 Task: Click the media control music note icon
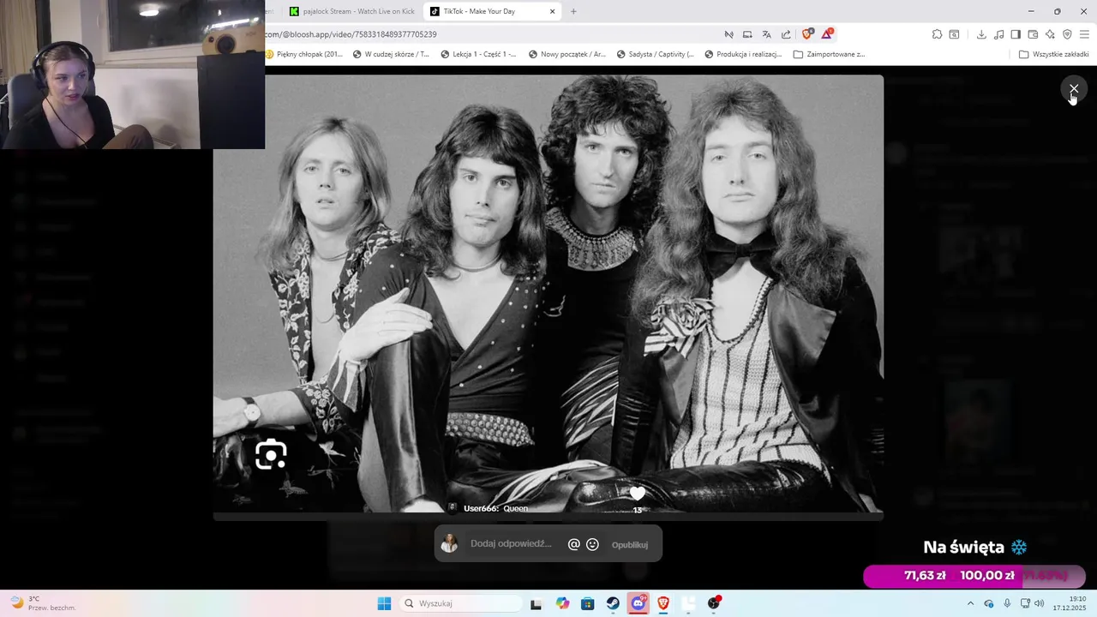coord(998,34)
